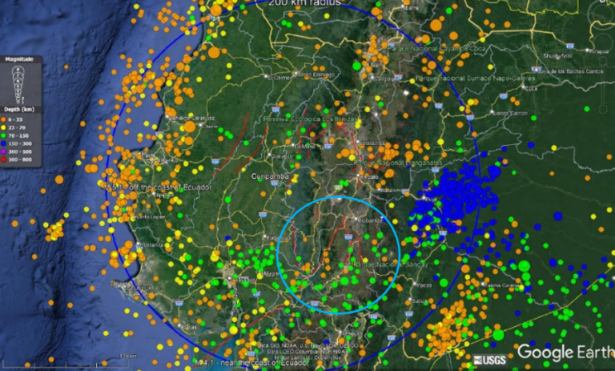This screenshot has width=615, height=371.
Task: Click the Depth (km) legend header
Action: tap(19, 111)
